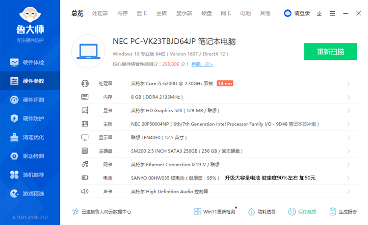Click 联想 LEN40E0 ( 12.5 英寸 ) text
This screenshot has height=225, width=368.
point(159,138)
